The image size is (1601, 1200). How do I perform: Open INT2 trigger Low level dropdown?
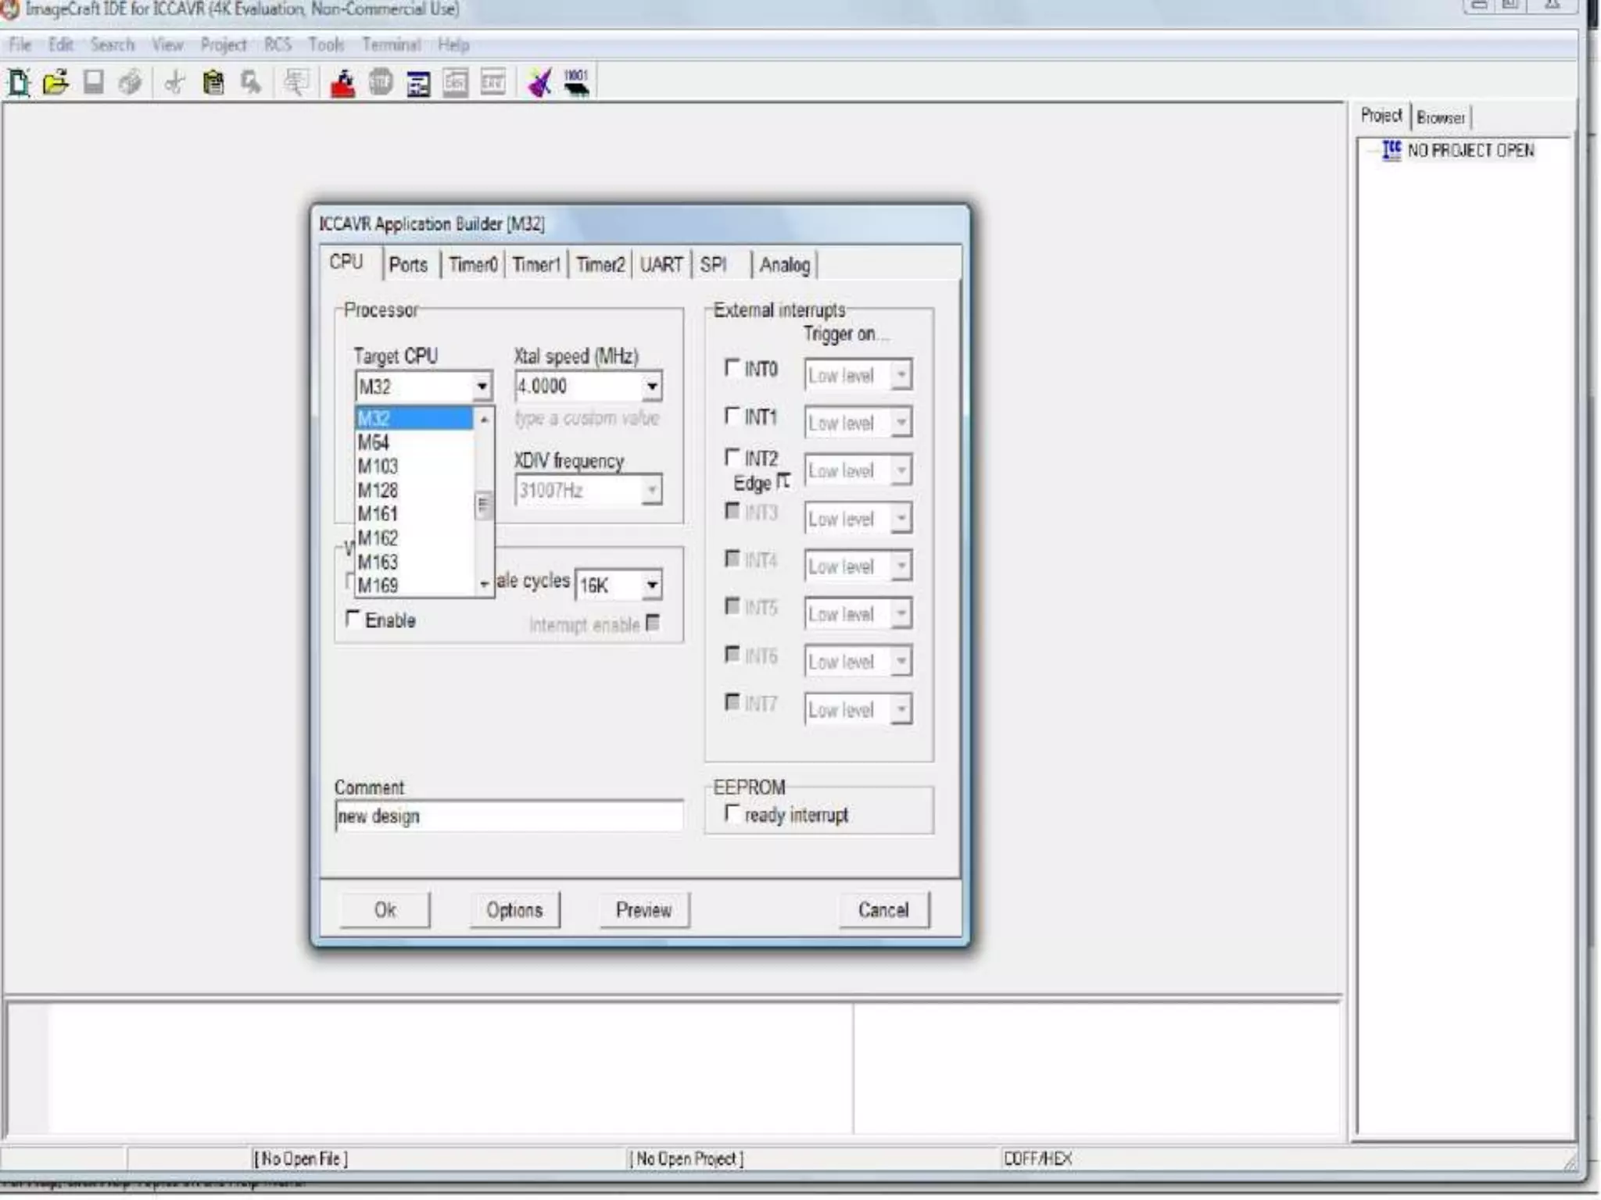click(901, 470)
